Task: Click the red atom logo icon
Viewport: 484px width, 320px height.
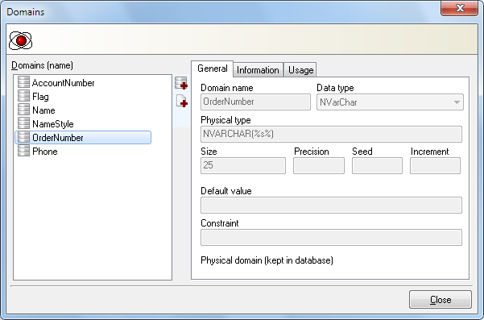Action: (20, 40)
